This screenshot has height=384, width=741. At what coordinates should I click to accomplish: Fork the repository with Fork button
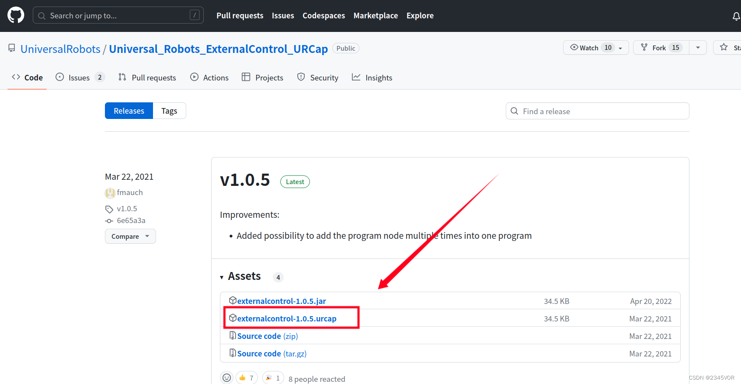pyautogui.click(x=661, y=48)
